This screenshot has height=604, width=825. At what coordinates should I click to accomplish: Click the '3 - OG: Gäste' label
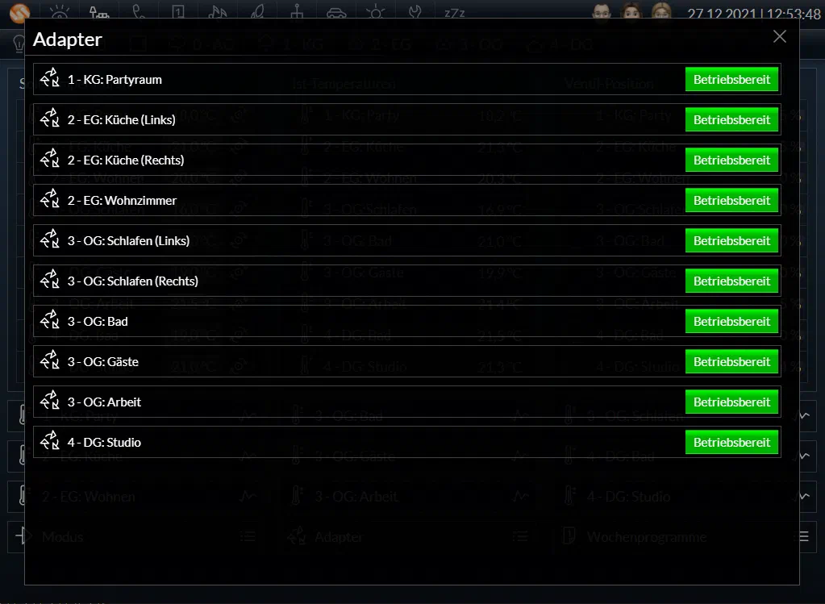(103, 362)
